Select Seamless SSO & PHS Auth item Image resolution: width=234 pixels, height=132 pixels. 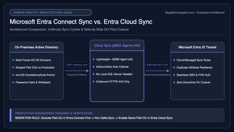click(x=193, y=75)
